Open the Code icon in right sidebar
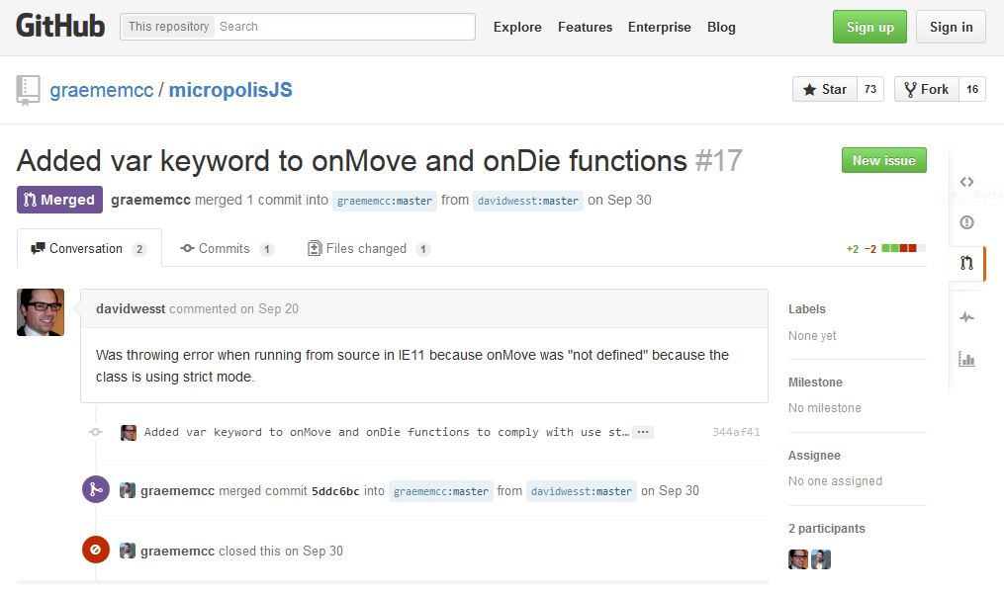 point(966,182)
